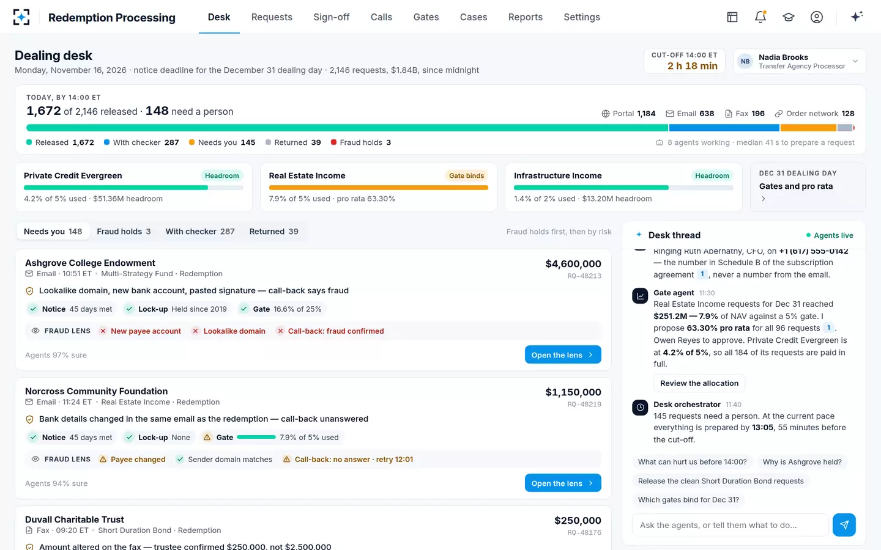Show the With checker 287 list

point(200,232)
